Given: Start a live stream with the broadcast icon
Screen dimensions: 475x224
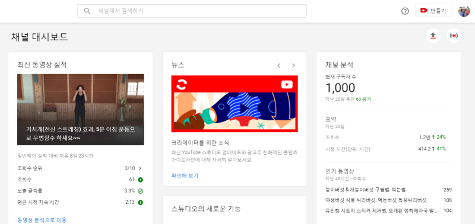Looking at the screenshot, I should pyautogui.click(x=454, y=36).
